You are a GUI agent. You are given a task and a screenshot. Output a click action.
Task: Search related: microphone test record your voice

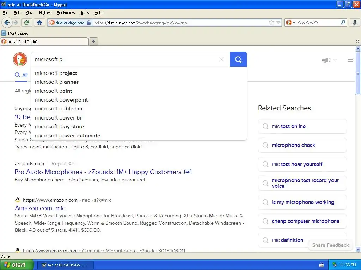coord(302,183)
